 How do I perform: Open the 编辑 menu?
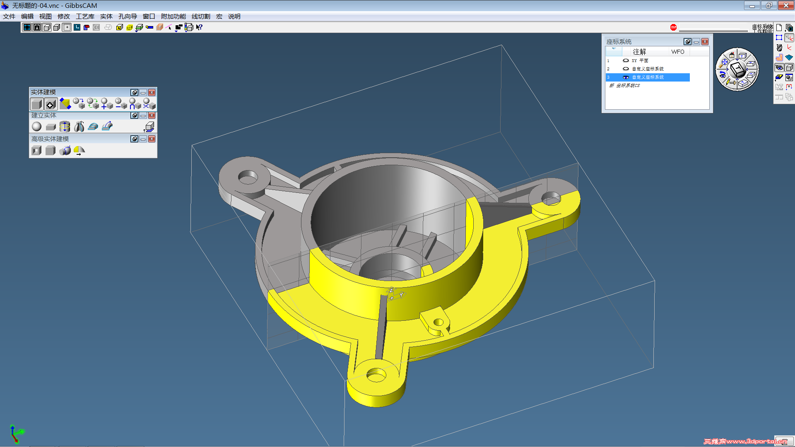[x=27, y=17]
